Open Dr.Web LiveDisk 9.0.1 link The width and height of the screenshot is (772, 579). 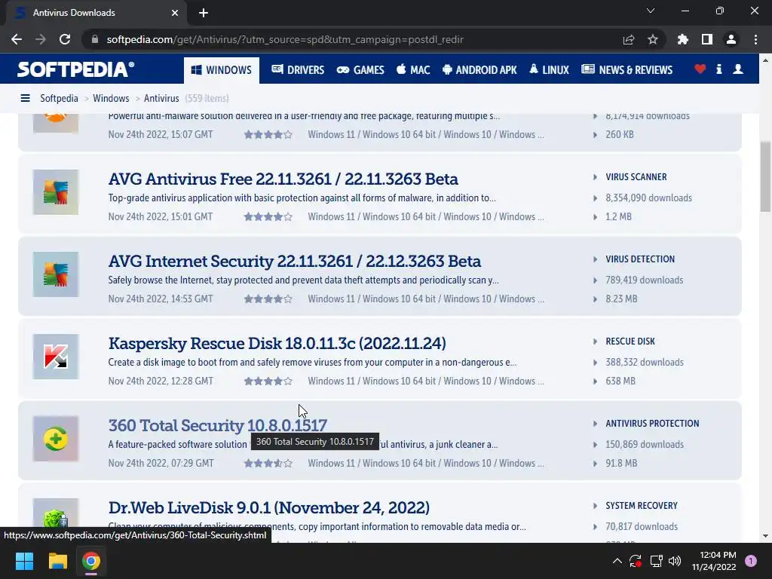point(269,507)
